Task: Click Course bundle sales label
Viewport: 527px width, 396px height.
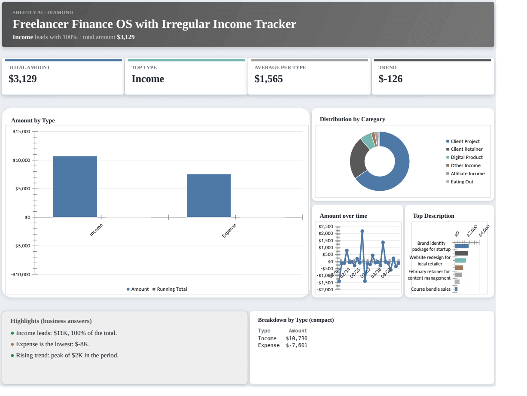Action: click(x=431, y=289)
